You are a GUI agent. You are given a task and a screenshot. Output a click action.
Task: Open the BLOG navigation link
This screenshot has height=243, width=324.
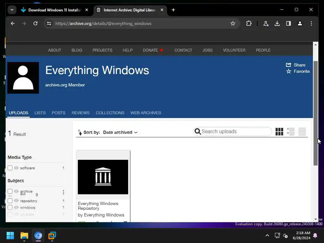click(x=77, y=50)
